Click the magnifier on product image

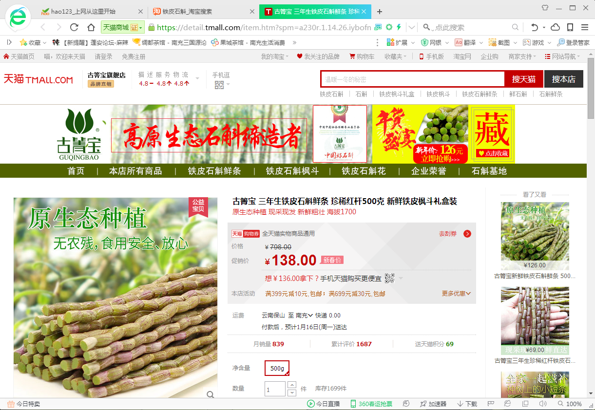pyautogui.click(x=210, y=394)
